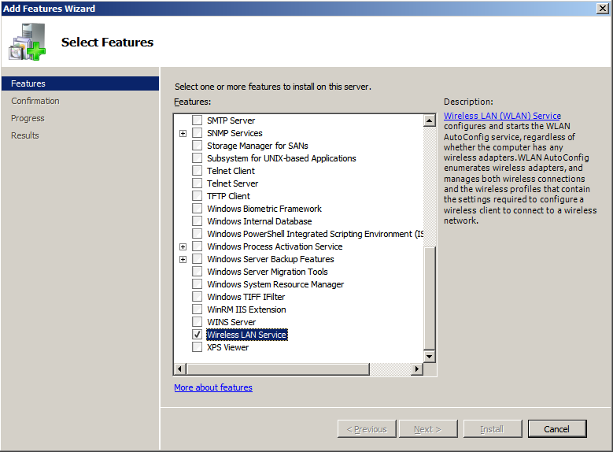Click the server wizard icon in header
The height and width of the screenshot is (452, 613).
click(x=28, y=43)
